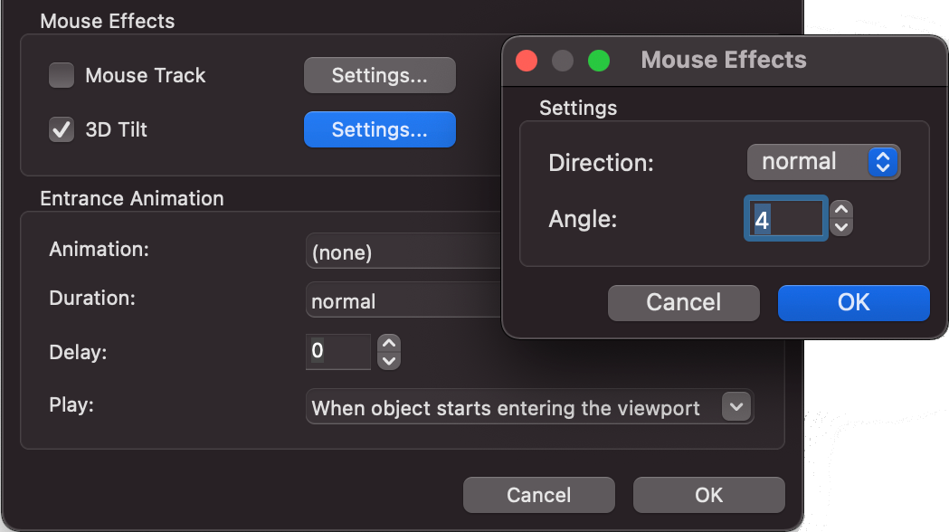Screen dimensions: 949x532
Task: Increase Delay with stepper up arrow
Action: [388, 343]
